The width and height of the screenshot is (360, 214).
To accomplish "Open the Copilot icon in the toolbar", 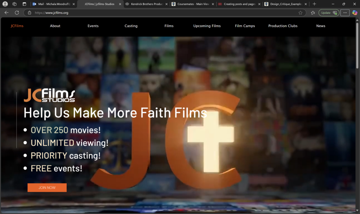I will coord(355,13).
